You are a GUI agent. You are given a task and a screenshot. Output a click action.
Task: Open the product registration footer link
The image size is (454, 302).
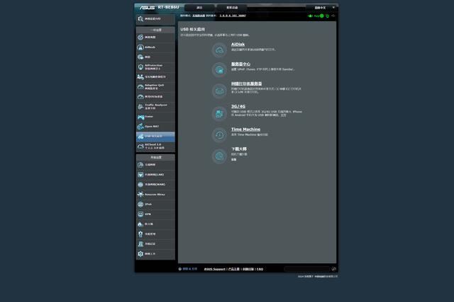click(x=234, y=269)
